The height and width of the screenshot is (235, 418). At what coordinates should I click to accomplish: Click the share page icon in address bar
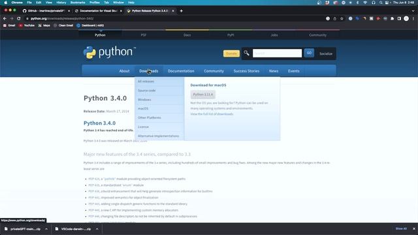[335, 19]
